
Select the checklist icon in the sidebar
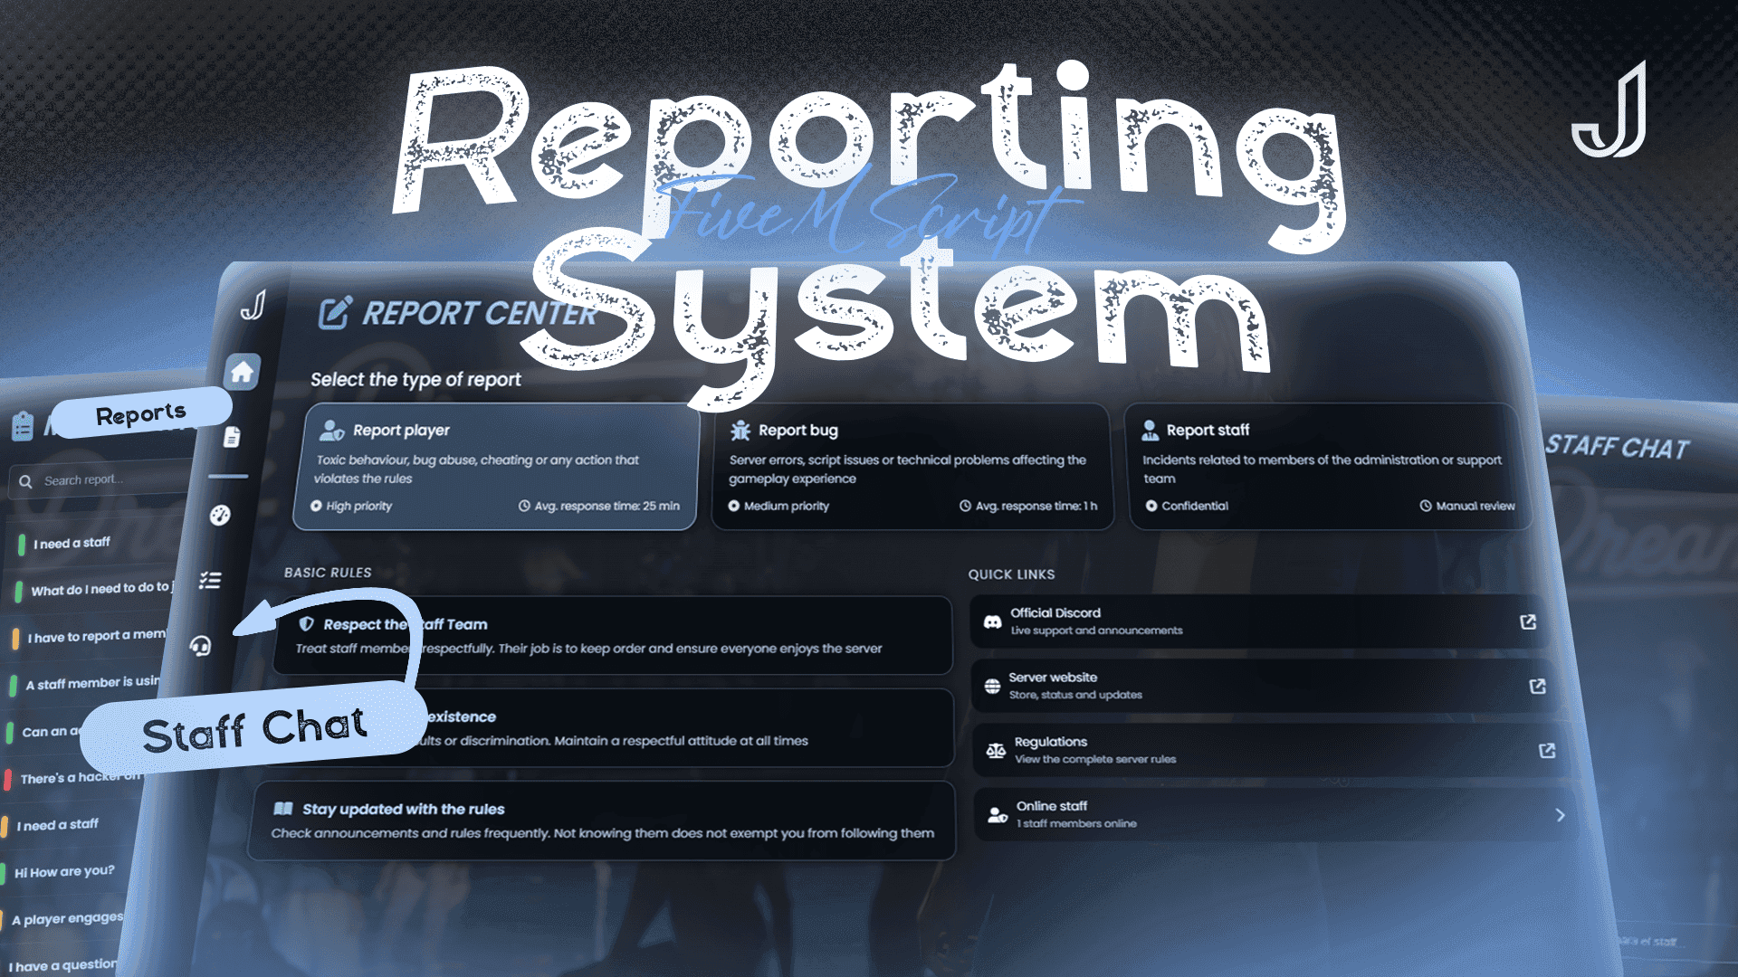(x=209, y=580)
